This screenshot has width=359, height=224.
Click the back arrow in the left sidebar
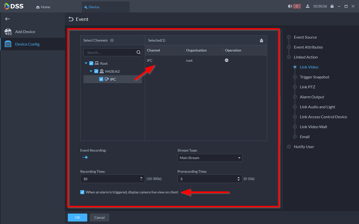point(7,19)
